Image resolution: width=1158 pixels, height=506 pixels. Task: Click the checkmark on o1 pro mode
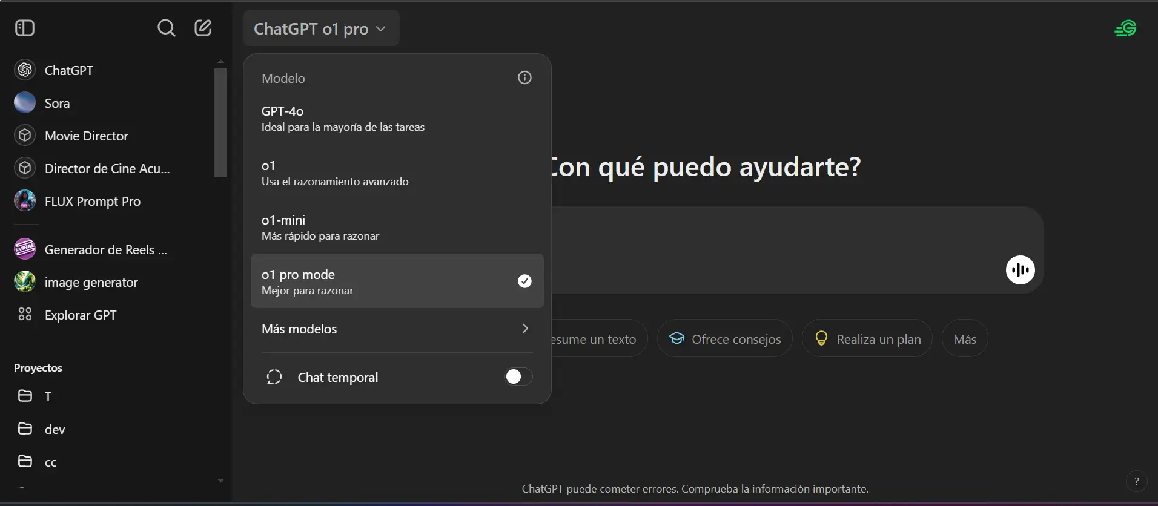tap(524, 281)
